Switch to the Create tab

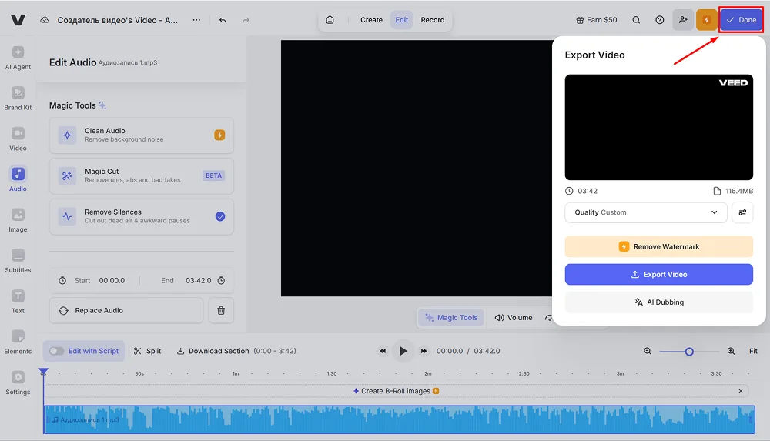(371, 20)
